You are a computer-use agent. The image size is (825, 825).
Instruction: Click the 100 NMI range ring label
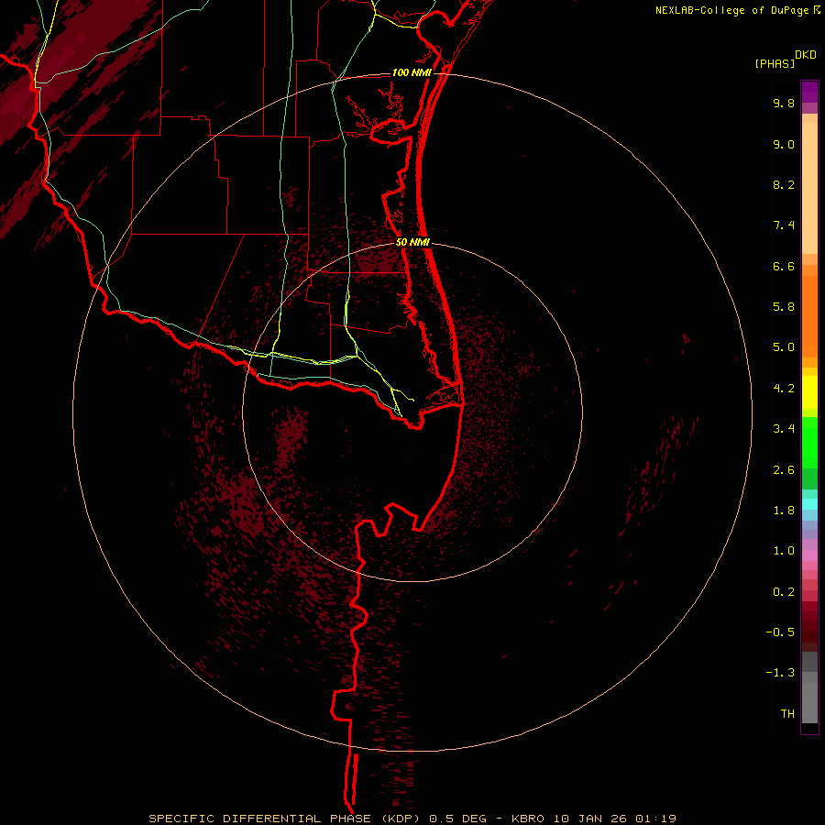tap(412, 72)
